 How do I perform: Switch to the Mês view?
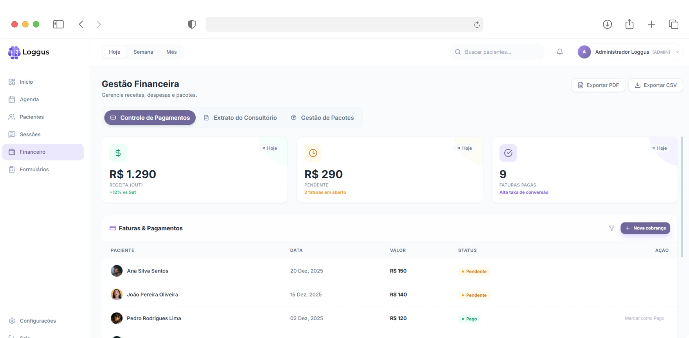(171, 52)
